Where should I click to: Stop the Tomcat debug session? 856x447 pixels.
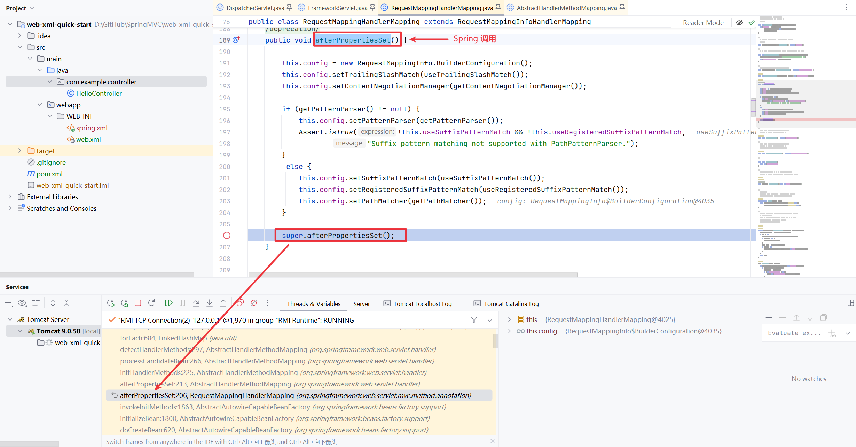pos(138,303)
